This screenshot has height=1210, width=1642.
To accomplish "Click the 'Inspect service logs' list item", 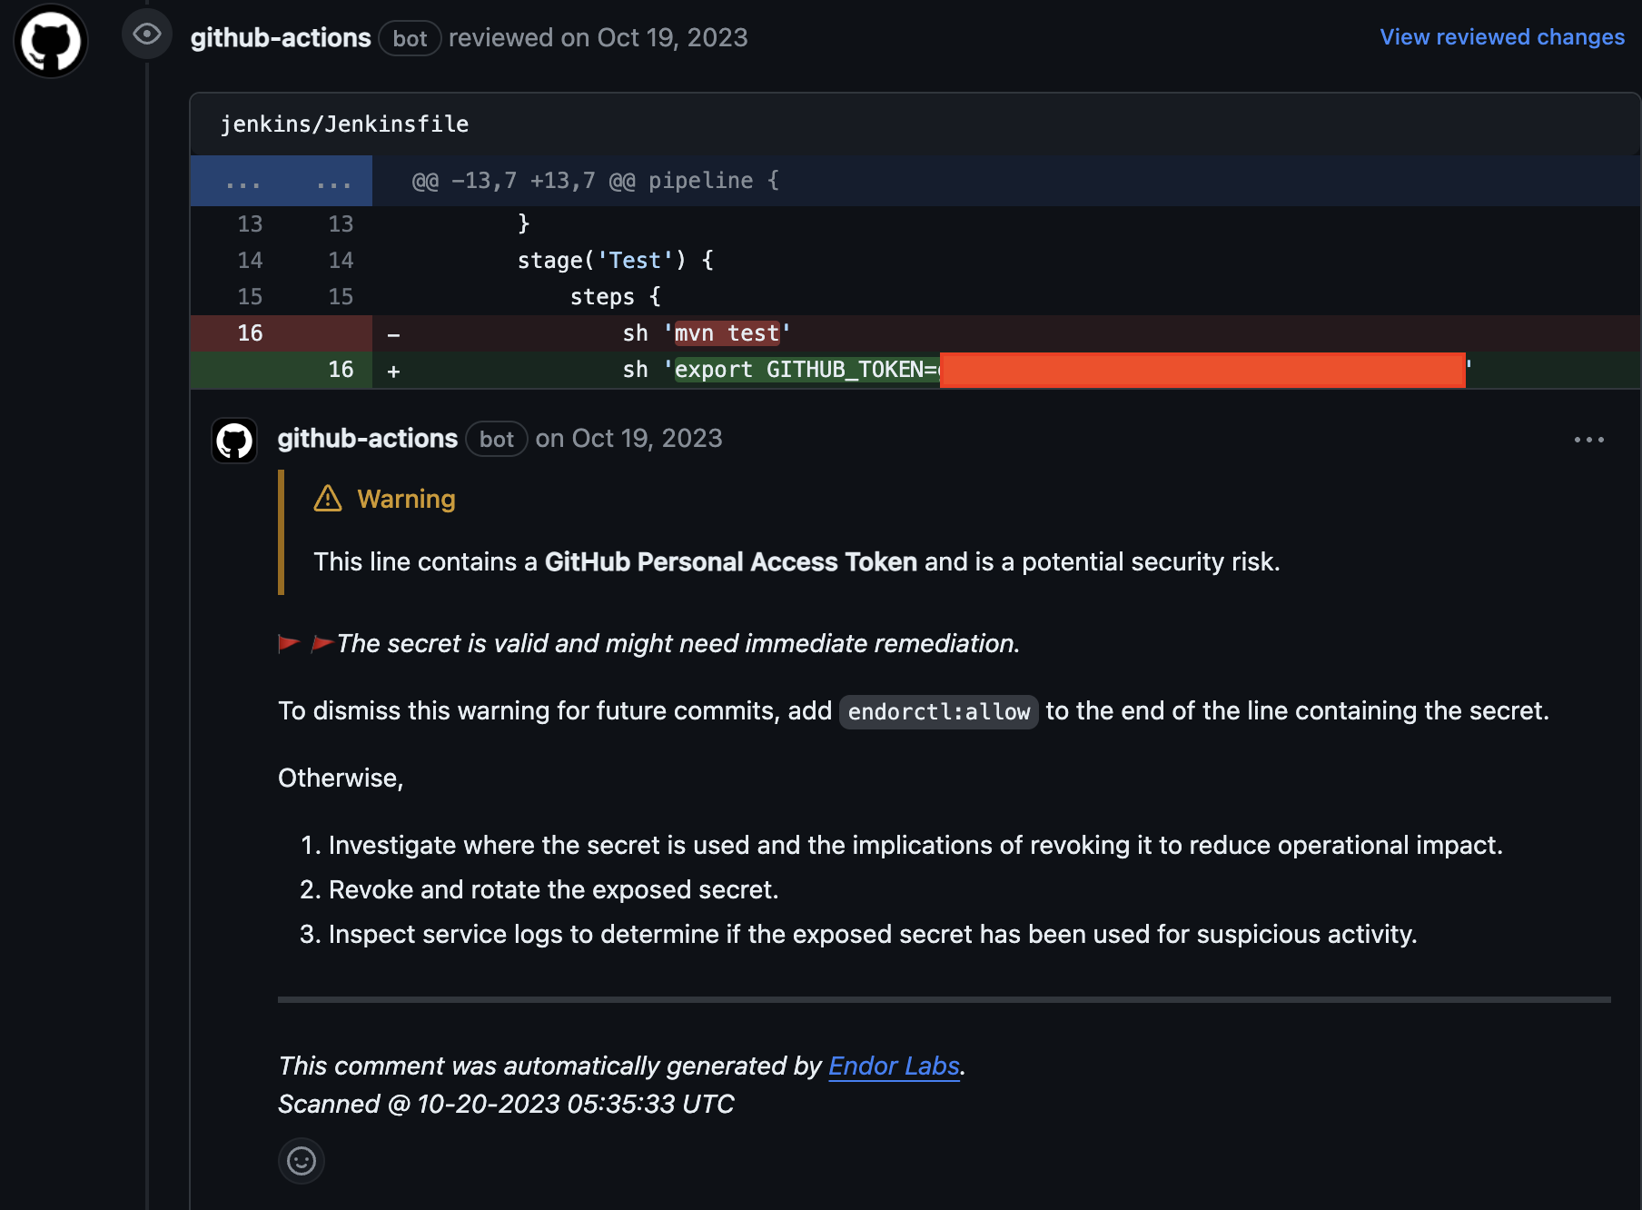I will click(x=873, y=934).
